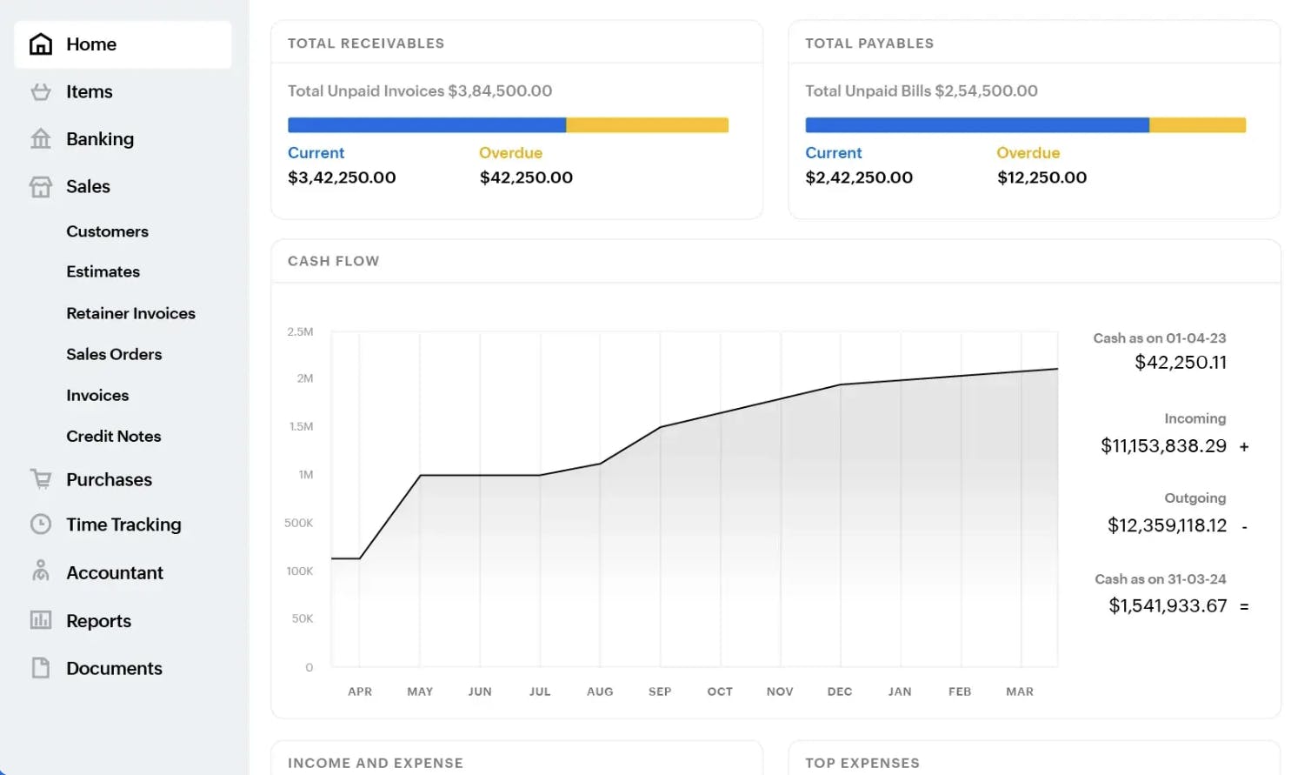Navigate to Credit Notes

113,436
